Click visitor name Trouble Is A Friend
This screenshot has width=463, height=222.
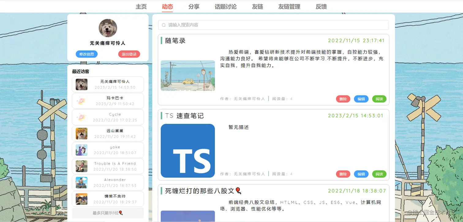click(x=115, y=163)
